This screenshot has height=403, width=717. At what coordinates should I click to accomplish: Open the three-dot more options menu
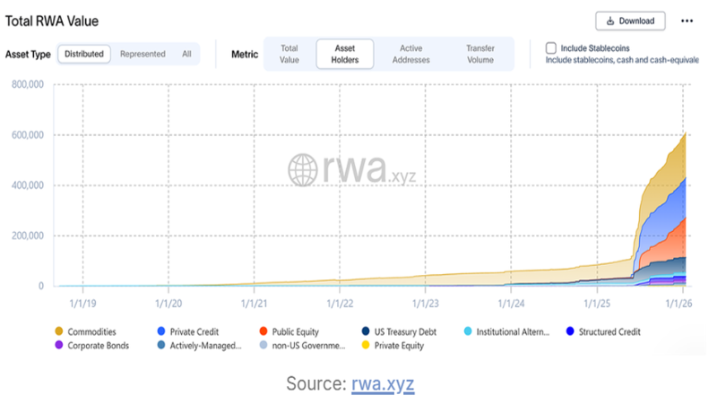tap(687, 21)
